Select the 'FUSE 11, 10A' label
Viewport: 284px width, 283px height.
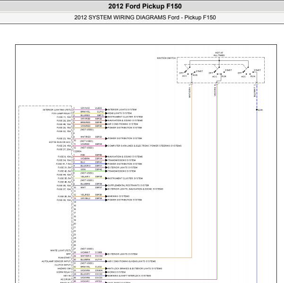pos(64,117)
